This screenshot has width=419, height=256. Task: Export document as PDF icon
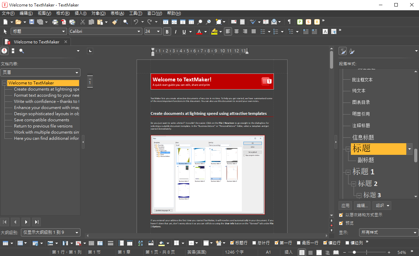pos(63,22)
